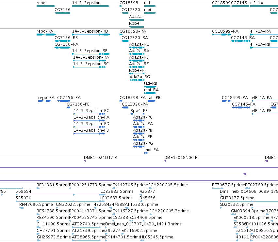Viewport: 278px width, 242px height.
Task: Select transcript 14-3-3epsilon-RC
Action: pos(91,64)
